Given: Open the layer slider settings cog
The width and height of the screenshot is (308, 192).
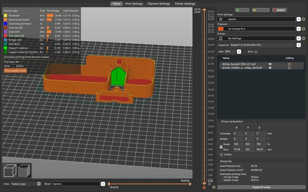Looking at the screenshot, I should point(214,187).
